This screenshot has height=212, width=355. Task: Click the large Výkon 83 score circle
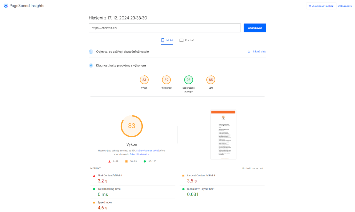click(132, 126)
